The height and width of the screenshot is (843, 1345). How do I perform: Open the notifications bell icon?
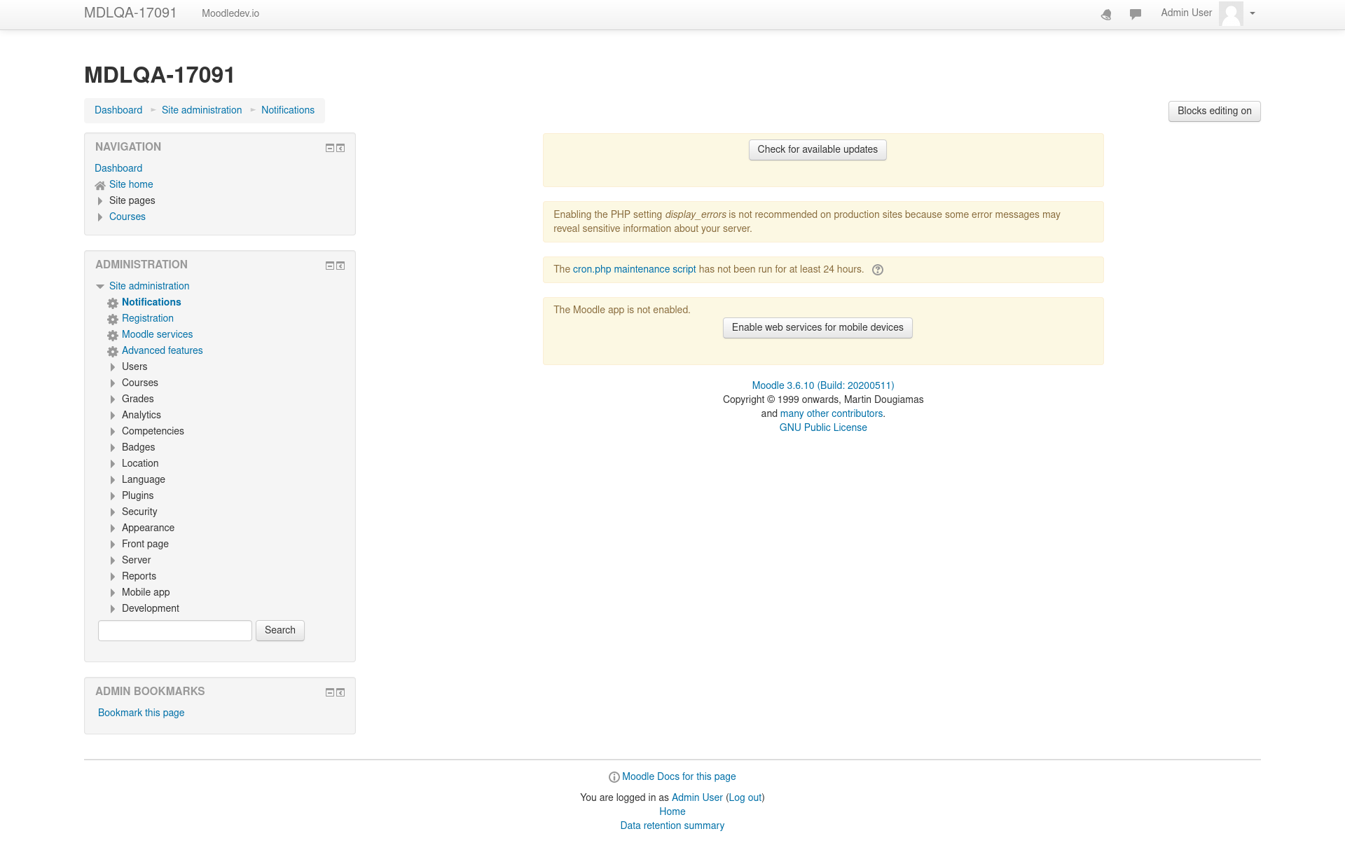point(1106,14)
